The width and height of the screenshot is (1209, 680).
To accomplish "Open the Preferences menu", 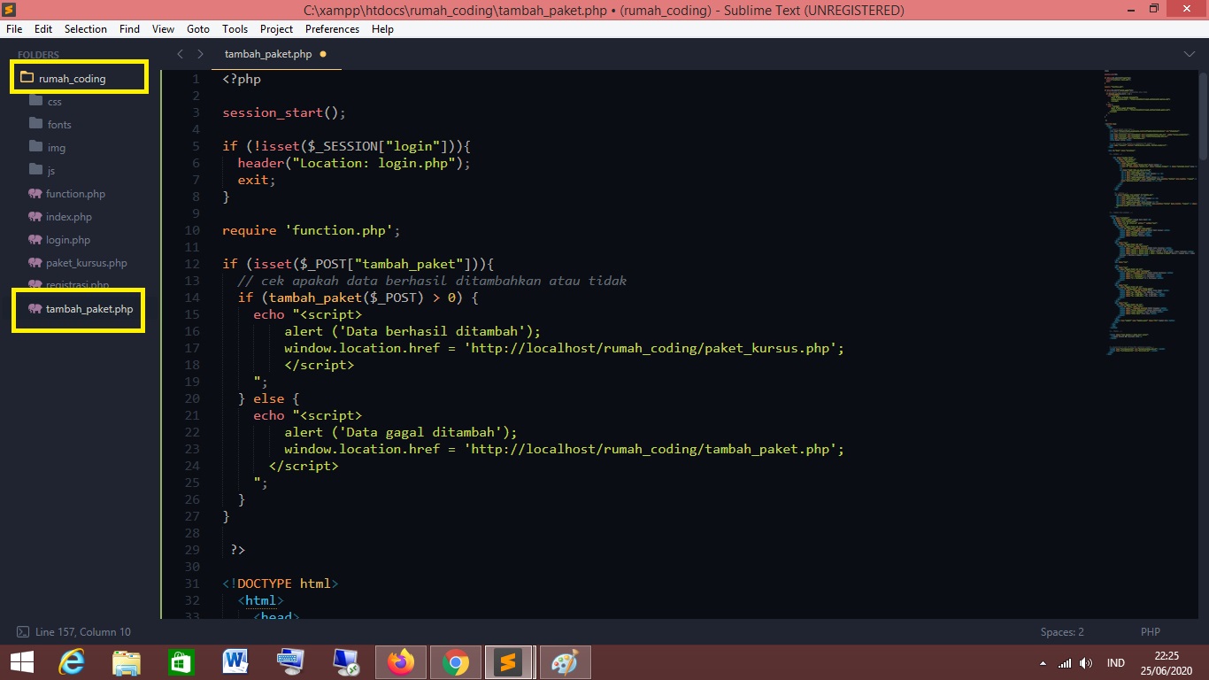I will (x=332, y=29).
